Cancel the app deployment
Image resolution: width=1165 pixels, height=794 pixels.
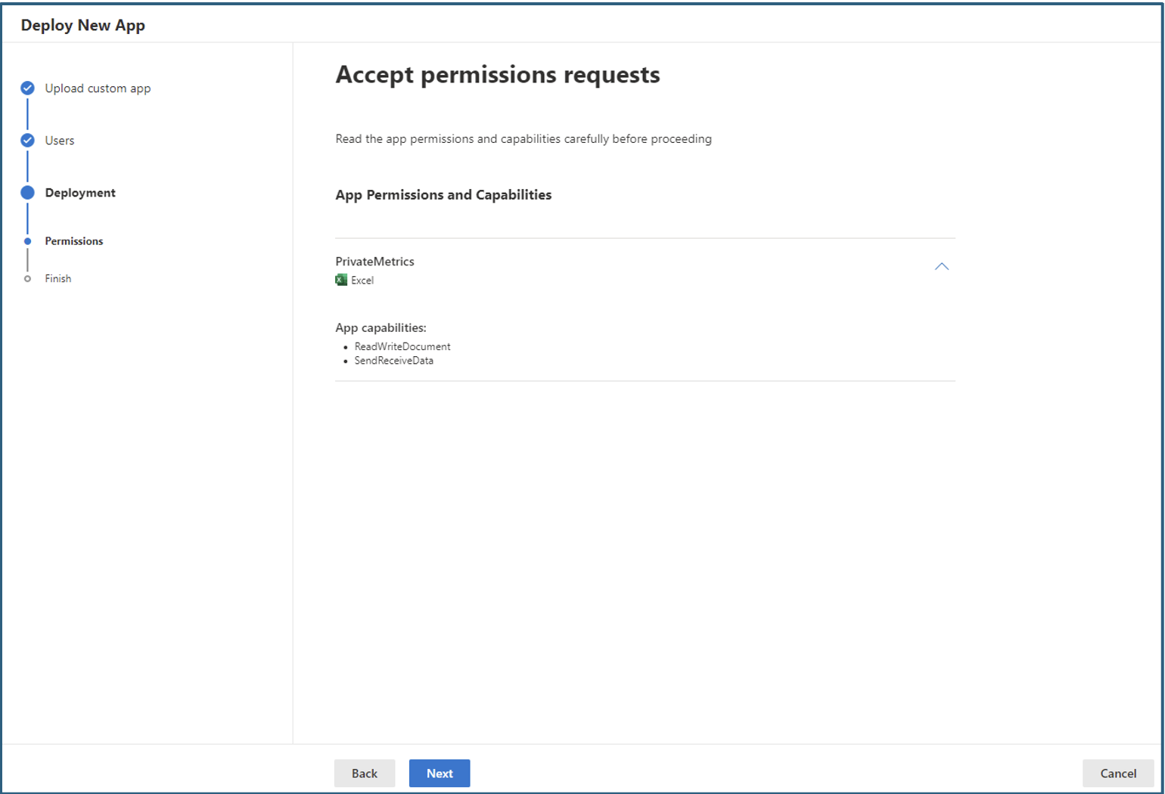click(x=1117, y=773)
